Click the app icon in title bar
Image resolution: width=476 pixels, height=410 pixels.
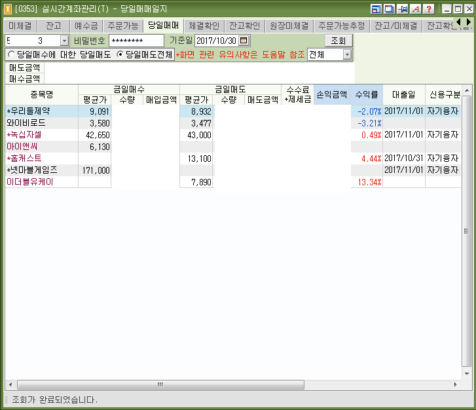pos(8,9)
